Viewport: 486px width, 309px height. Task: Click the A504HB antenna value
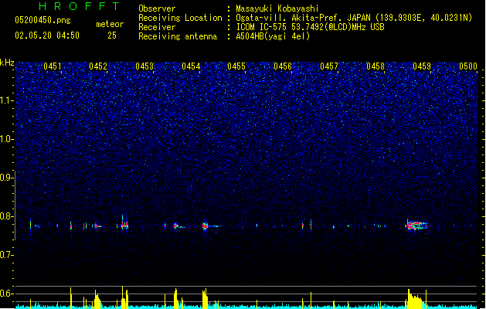(273, 36)
